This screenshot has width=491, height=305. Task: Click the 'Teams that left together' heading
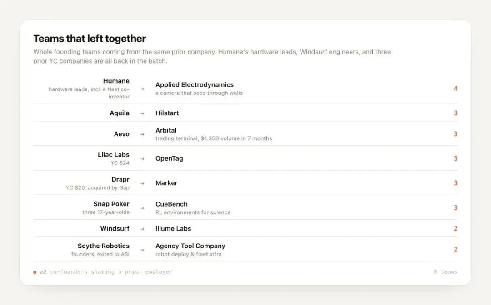click(90, 39)
